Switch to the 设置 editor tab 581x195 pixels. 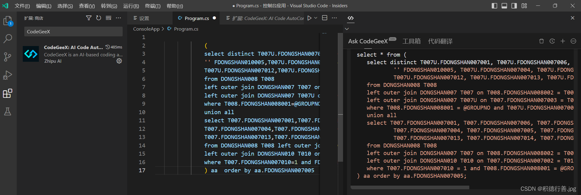click(x=150, y=18)
